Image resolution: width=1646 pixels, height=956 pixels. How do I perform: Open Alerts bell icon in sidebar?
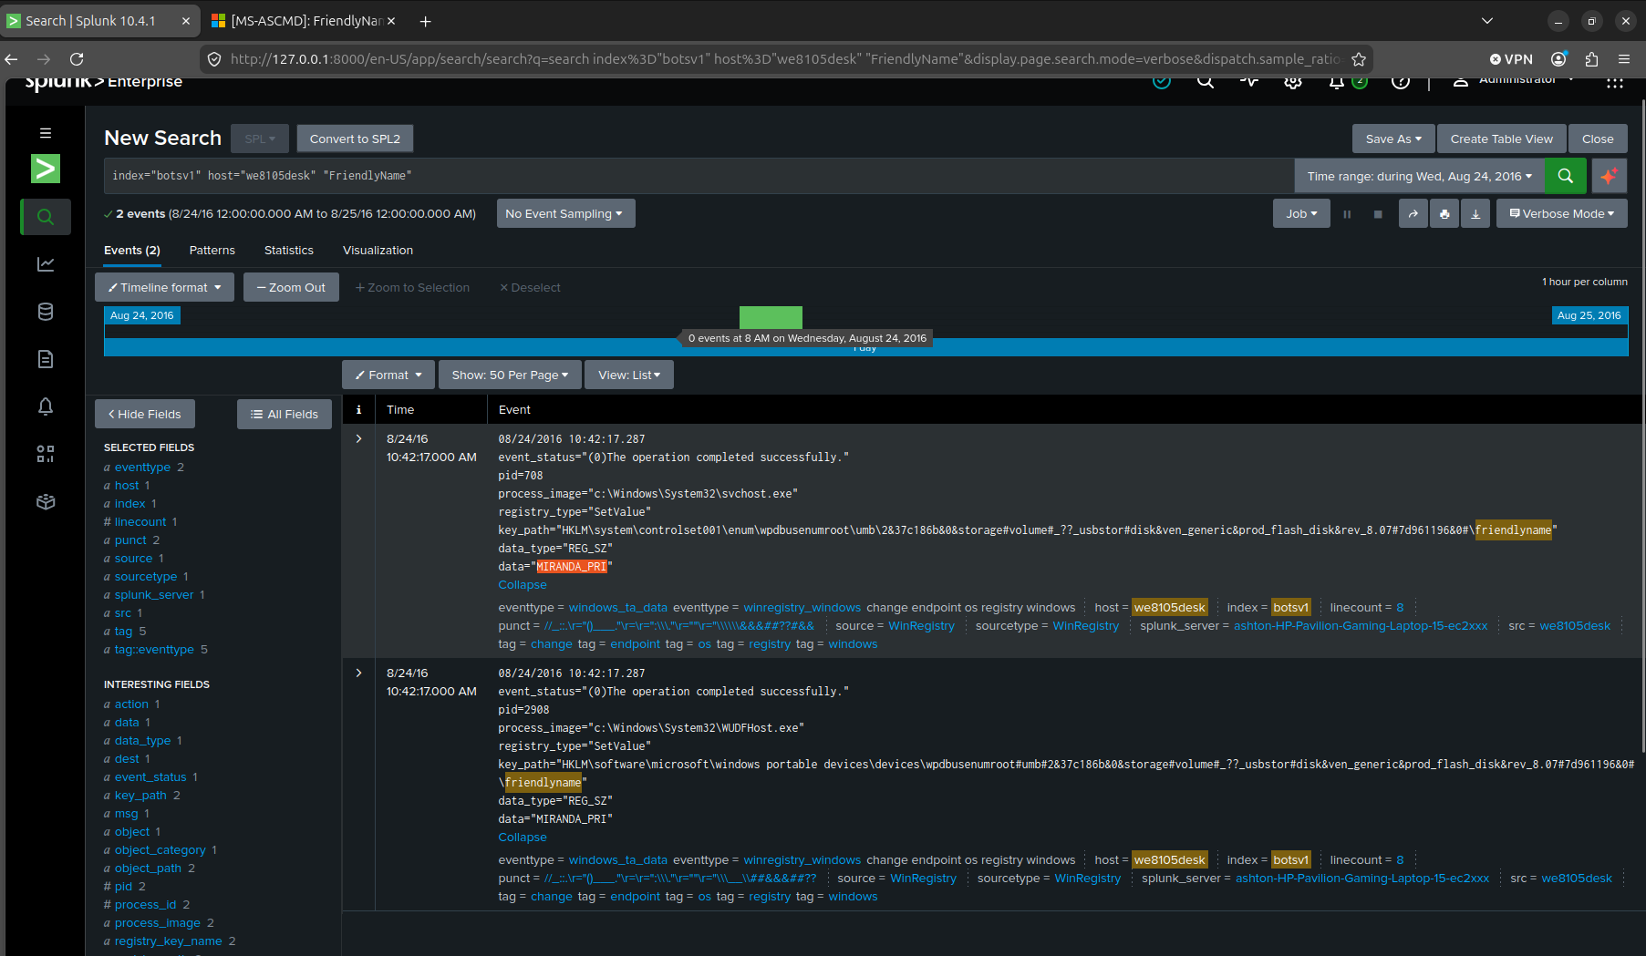click(46, 406)
